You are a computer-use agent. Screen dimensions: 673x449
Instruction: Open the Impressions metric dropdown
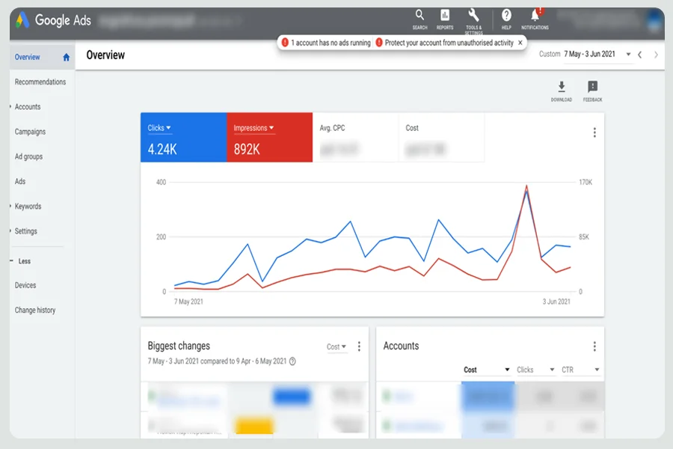[x=253, y=128]
